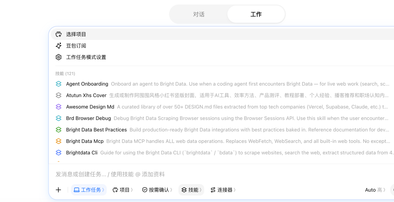Click the Brightdata Cli skill icon
The image size is (394, 202).
click(58, 152)
